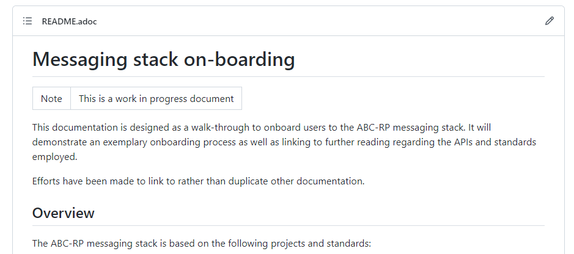Click the sentence about linking other documentation
This screenshot has height=254, width=574.
coord(199,181)
